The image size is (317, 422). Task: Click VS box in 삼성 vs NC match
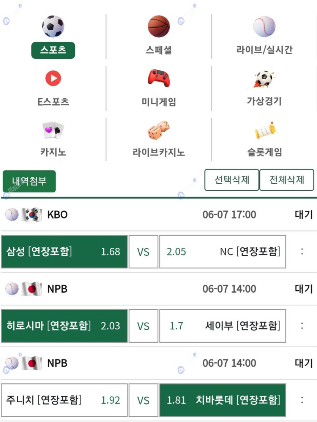coord(143,252)
